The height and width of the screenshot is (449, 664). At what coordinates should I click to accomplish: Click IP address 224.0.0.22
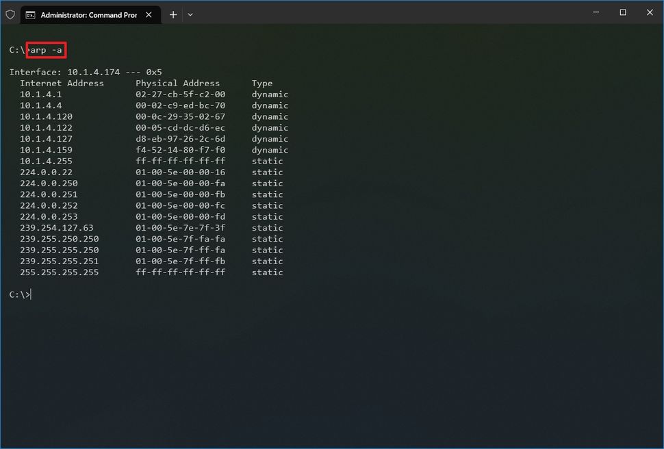pos(46,172)
